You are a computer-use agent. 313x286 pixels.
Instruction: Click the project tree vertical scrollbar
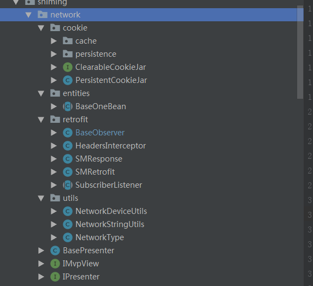pos(300,52)
